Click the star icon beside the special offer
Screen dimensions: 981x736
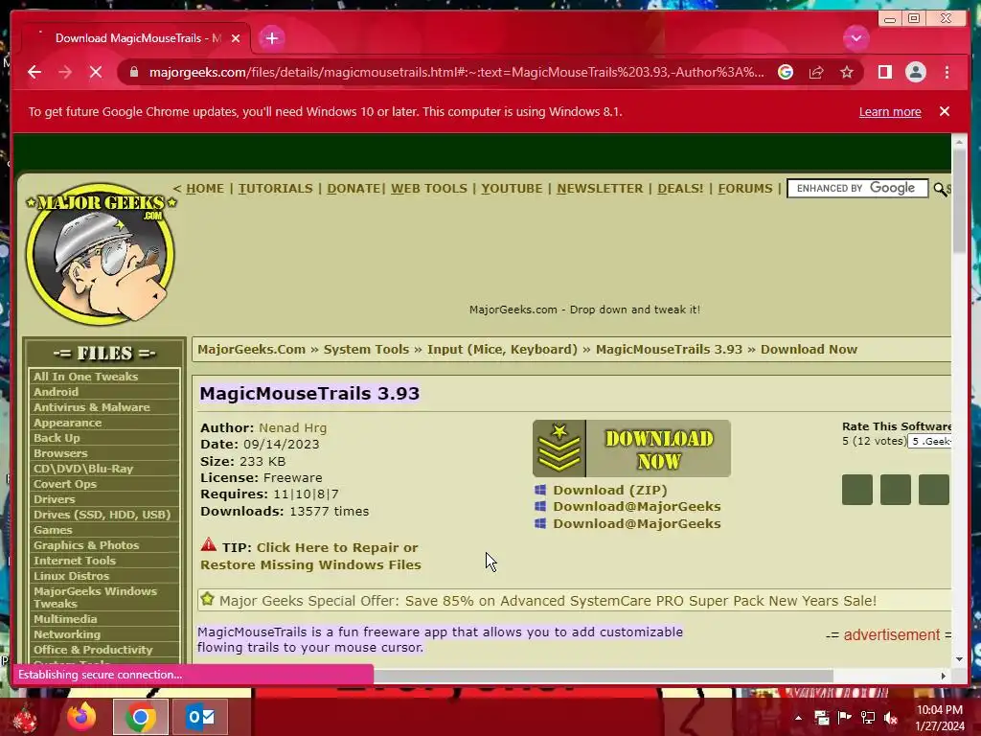tap(207, 599)
